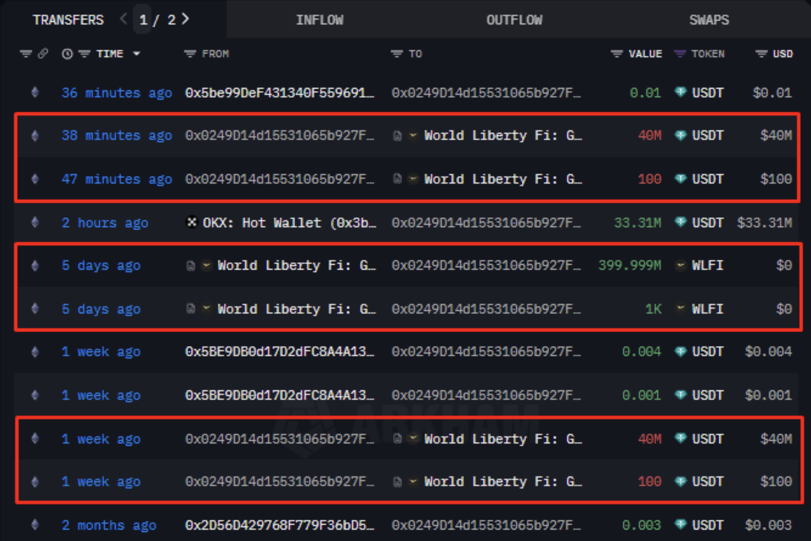Open the VALUE column filter
The height and width of the screenshot is (541, 811).
point(617,54)
